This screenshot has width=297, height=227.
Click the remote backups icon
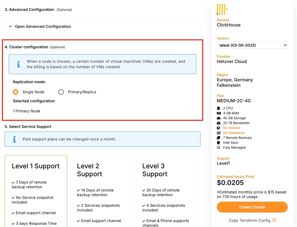click(218, 138)
